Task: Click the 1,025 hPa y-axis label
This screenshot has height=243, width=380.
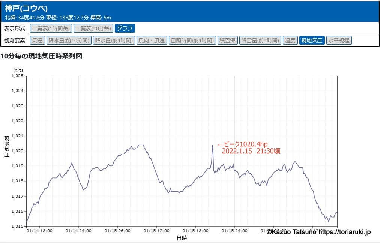Action: pyautogui.click(x=18, y=76)
